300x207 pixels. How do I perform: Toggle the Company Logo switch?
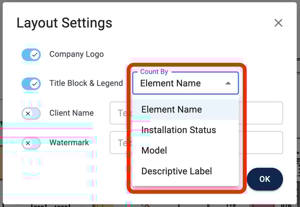(x=31, y=55)
